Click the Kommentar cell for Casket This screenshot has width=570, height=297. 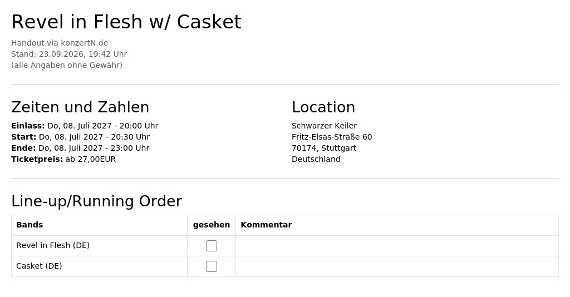397,266
